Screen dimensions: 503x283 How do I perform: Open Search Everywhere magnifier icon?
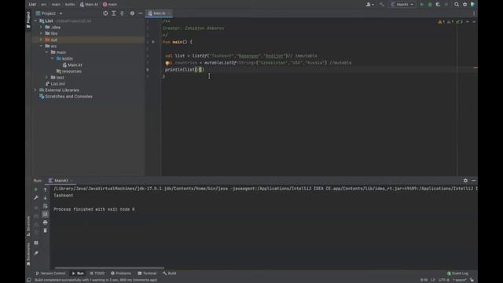point(456,5)
